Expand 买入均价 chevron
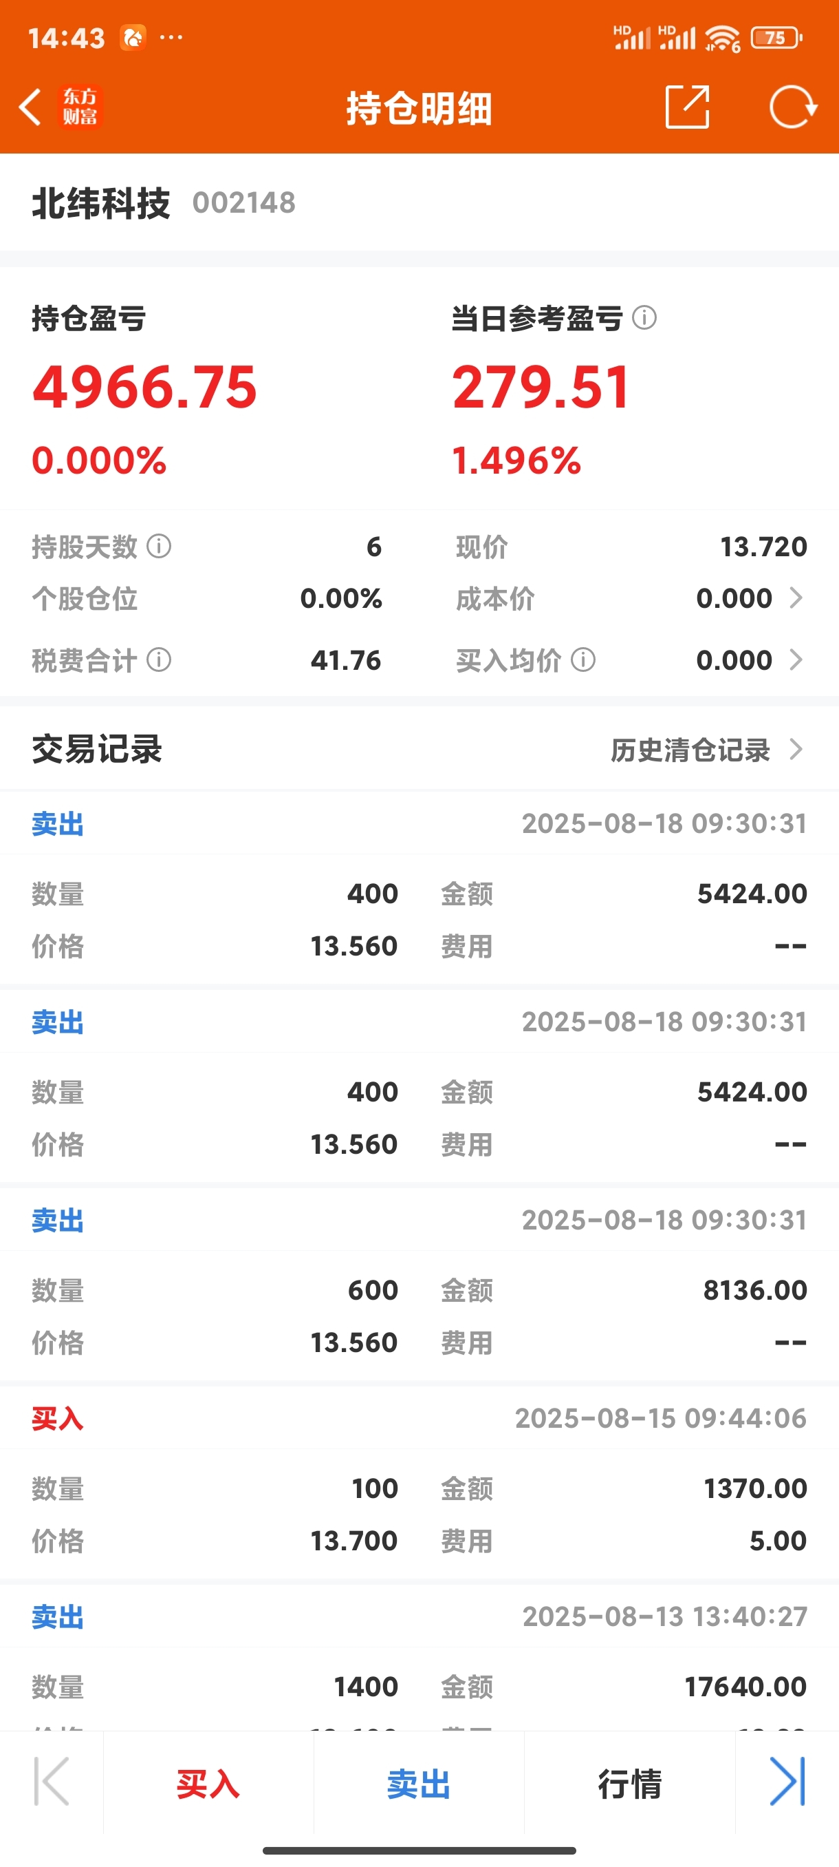 [796, 660]
